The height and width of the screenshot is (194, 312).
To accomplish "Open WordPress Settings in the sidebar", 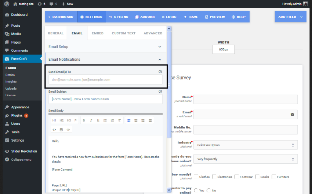I will click(x=18, y=140).
